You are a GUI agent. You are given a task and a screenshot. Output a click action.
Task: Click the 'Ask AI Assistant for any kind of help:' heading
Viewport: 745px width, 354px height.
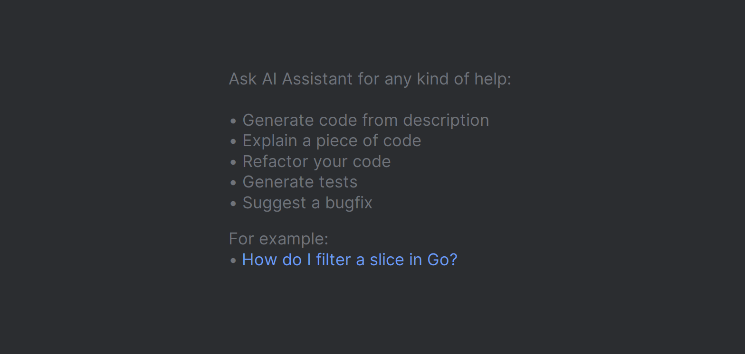pos(370,79)
